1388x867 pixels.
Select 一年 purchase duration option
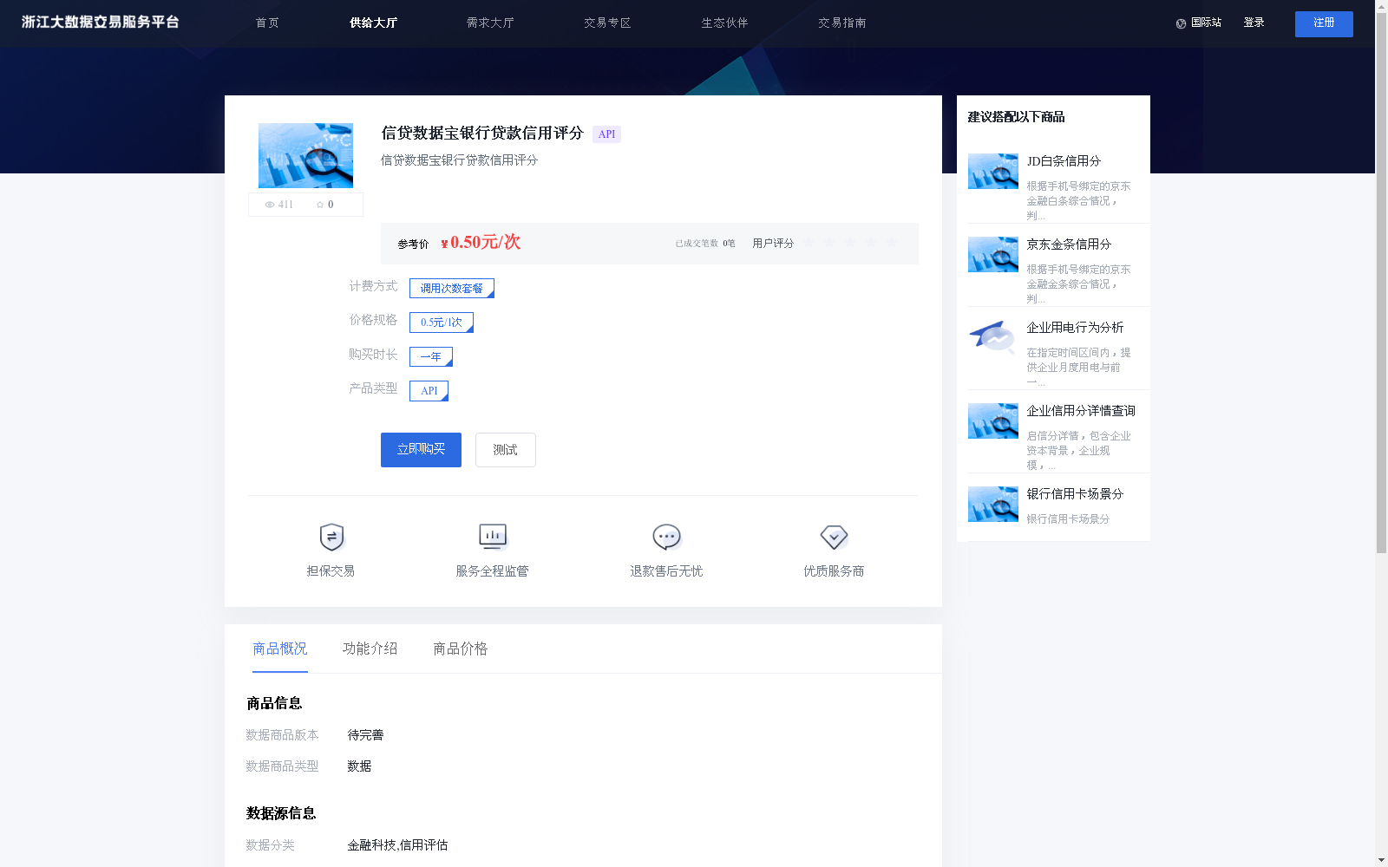coord(431,356)
